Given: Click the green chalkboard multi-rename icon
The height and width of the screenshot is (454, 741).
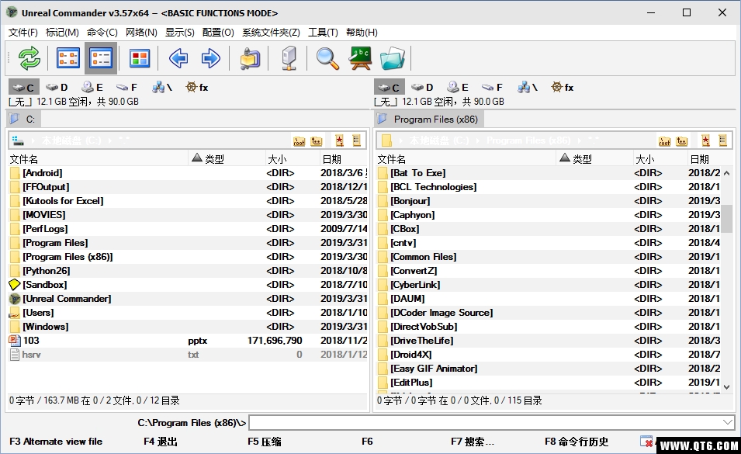Looking at the screenshot, I should pyautogui.click(x=360, y=58).
